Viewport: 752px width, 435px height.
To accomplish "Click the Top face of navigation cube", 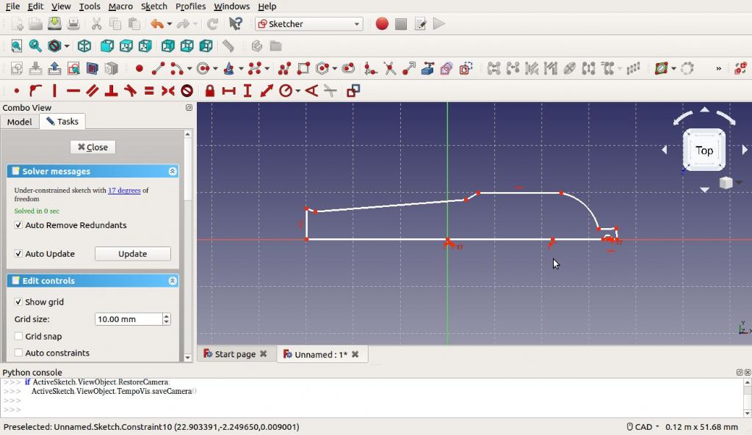I will click(704, 150).
